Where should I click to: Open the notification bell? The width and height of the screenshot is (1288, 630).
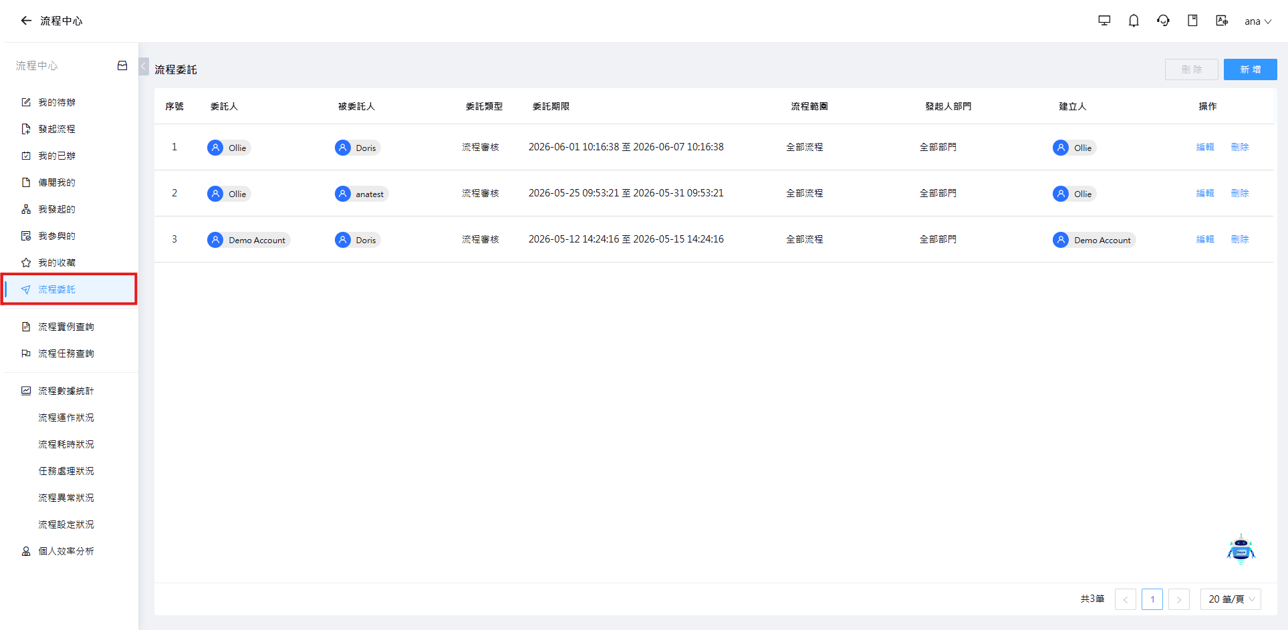[1134, 21]
